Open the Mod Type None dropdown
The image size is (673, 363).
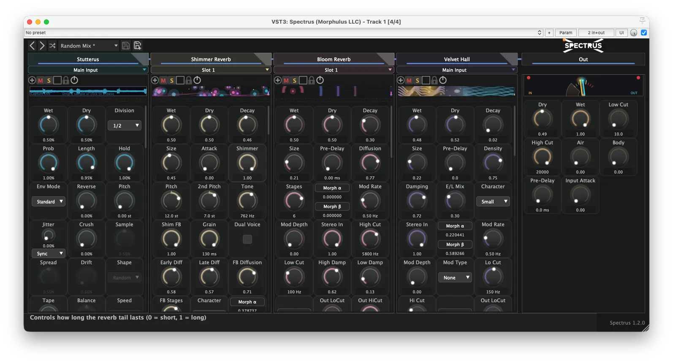pos(455,277)
